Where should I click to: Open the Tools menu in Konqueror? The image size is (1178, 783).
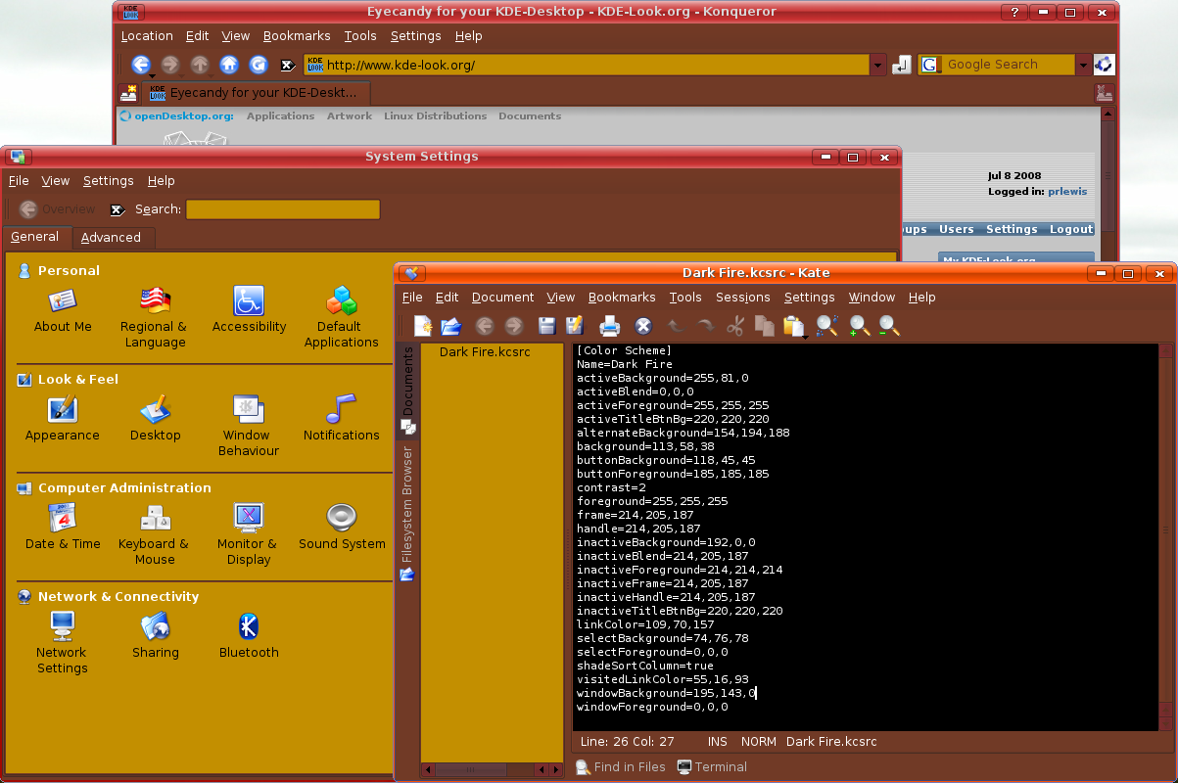coord(360,35)
